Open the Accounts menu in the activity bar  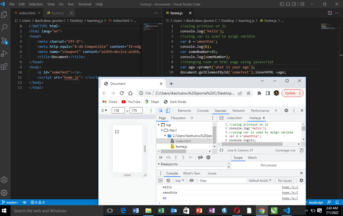click(4, 180)
